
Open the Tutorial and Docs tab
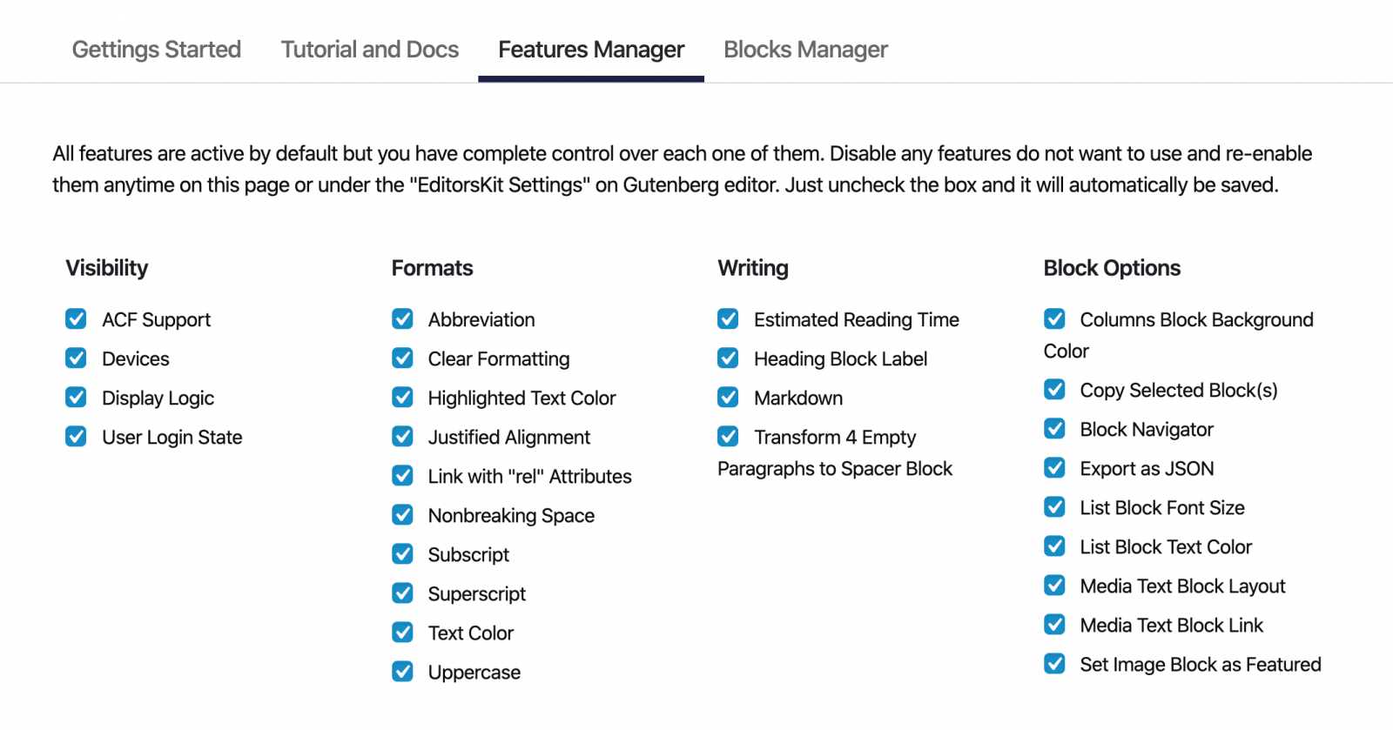tap(369, 50)
